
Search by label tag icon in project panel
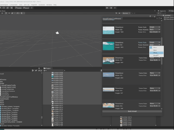pos(36,70)
